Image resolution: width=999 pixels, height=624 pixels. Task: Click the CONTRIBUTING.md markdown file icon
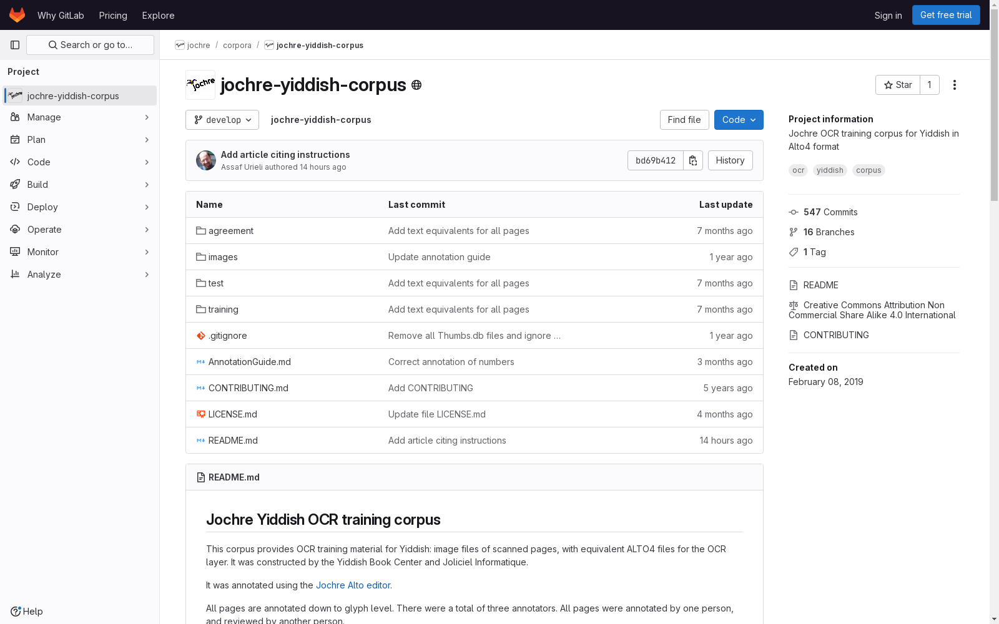pyautogui.click(x=201, y=388)
